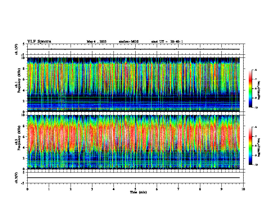Image resolution: width=274 pixels, height=212 pixels.
Task: Click the "9" time axis tick label
Action: 221,189
